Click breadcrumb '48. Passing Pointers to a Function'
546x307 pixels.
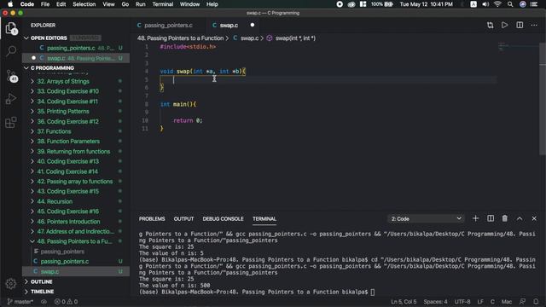pos(180,38)
